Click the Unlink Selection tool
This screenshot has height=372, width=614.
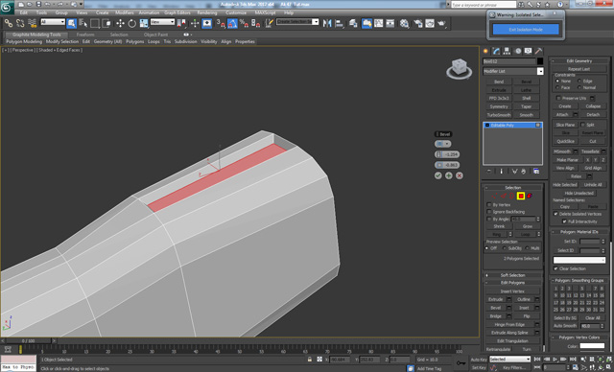[20, 23]
